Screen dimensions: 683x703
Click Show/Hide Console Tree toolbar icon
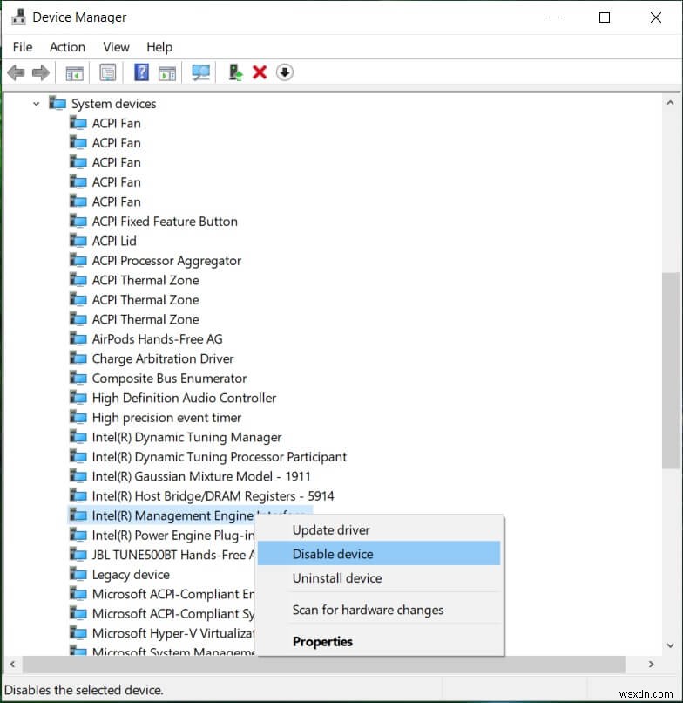pyautogui.click(x=74, y=72)
